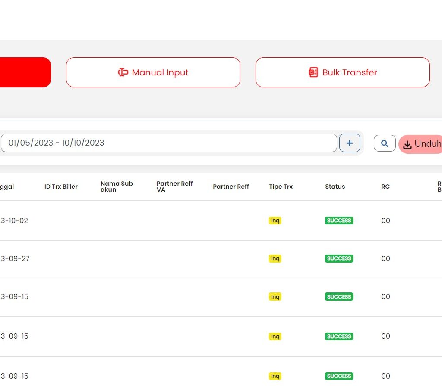442x392 pixels.
Task: Click RC value 00 in first row
Action: [x=385, y=221]
